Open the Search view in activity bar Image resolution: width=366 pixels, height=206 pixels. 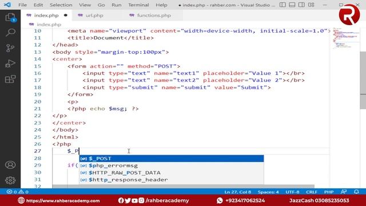point(10,33)
